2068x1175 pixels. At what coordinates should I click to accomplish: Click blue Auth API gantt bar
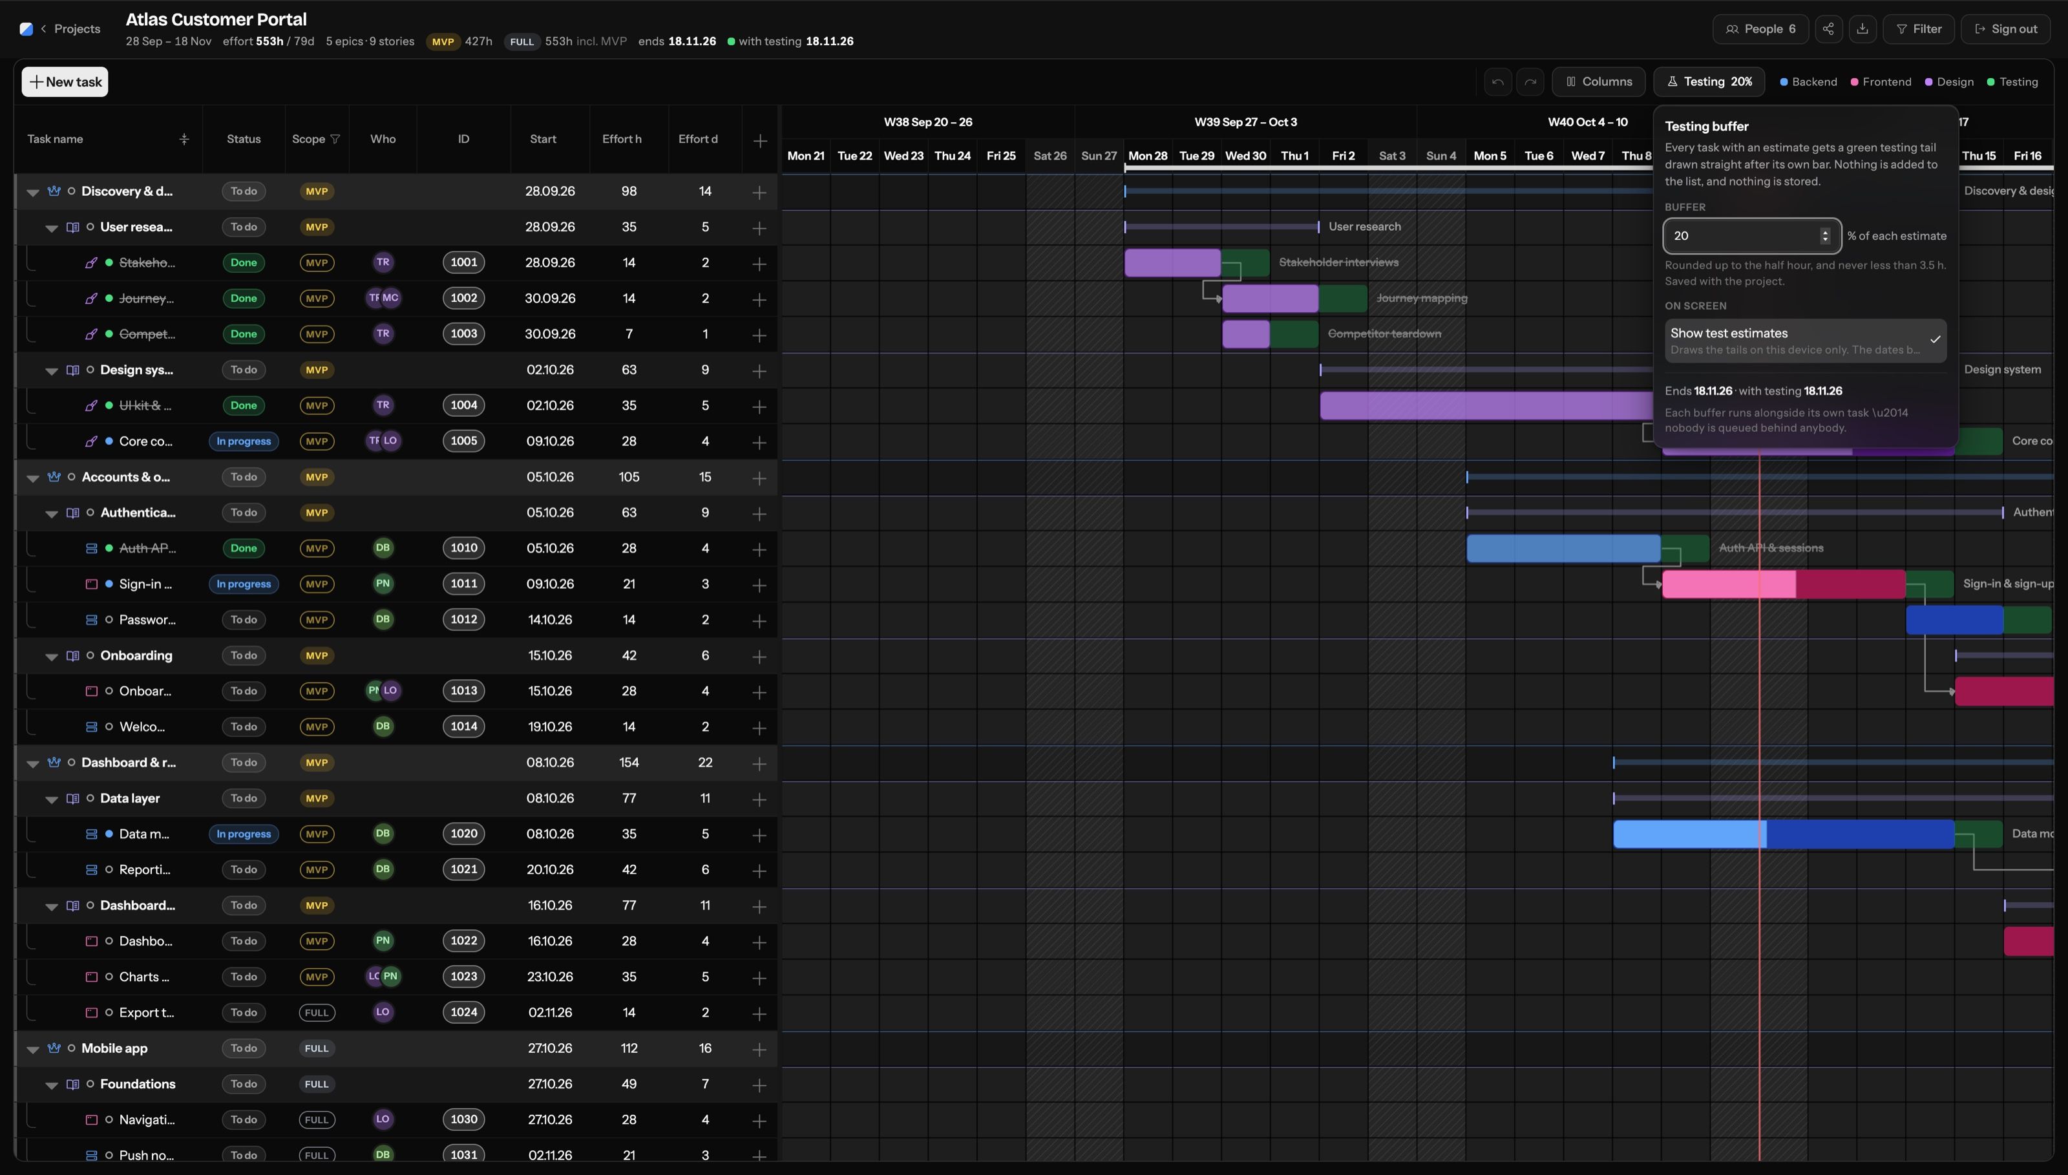pos(1563,548)
